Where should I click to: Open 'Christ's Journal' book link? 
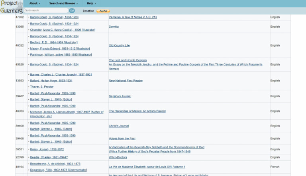[x=119, y=126]
